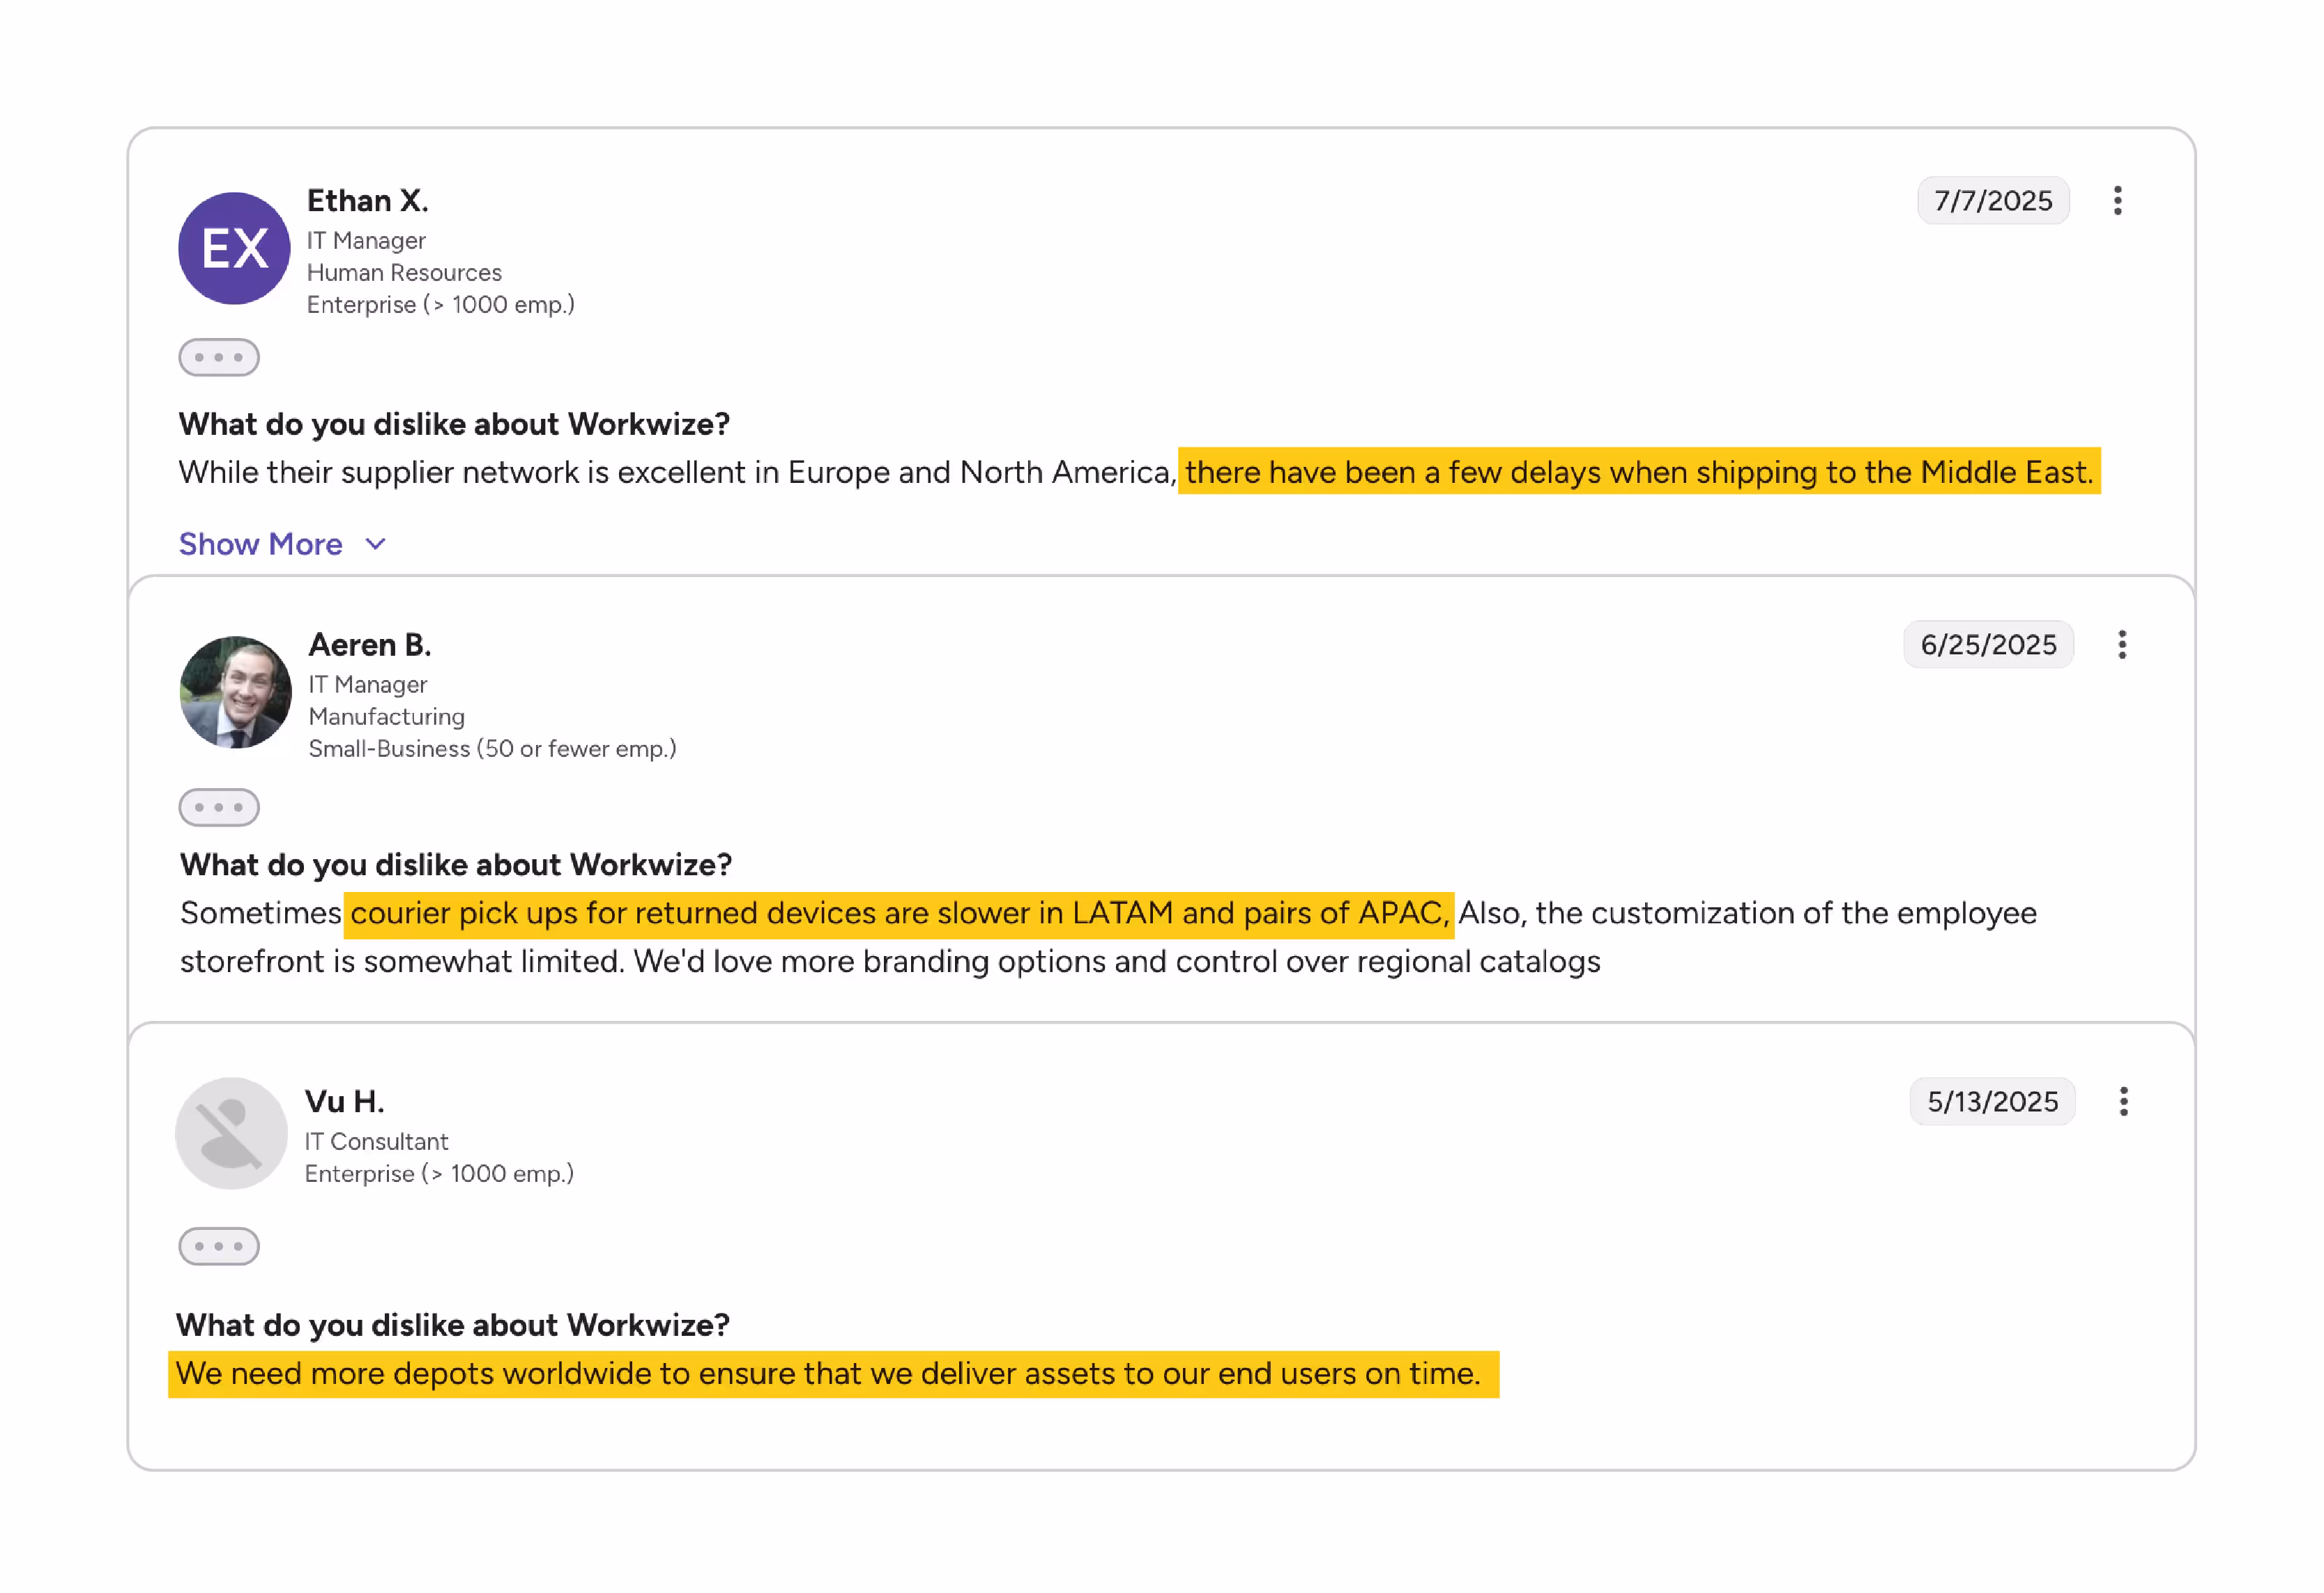Expand the ellipsis pill under Ethan X.
2324x1593 pixels.
coord(219,358)
